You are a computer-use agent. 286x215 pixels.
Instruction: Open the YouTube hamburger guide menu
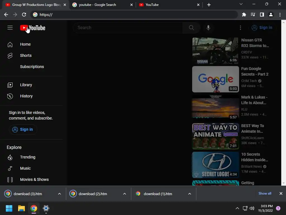(x=10, y=28)
